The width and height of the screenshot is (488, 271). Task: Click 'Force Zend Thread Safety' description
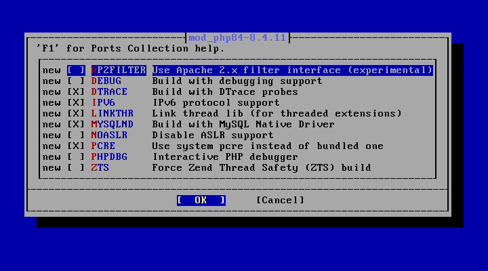point(262,168)
